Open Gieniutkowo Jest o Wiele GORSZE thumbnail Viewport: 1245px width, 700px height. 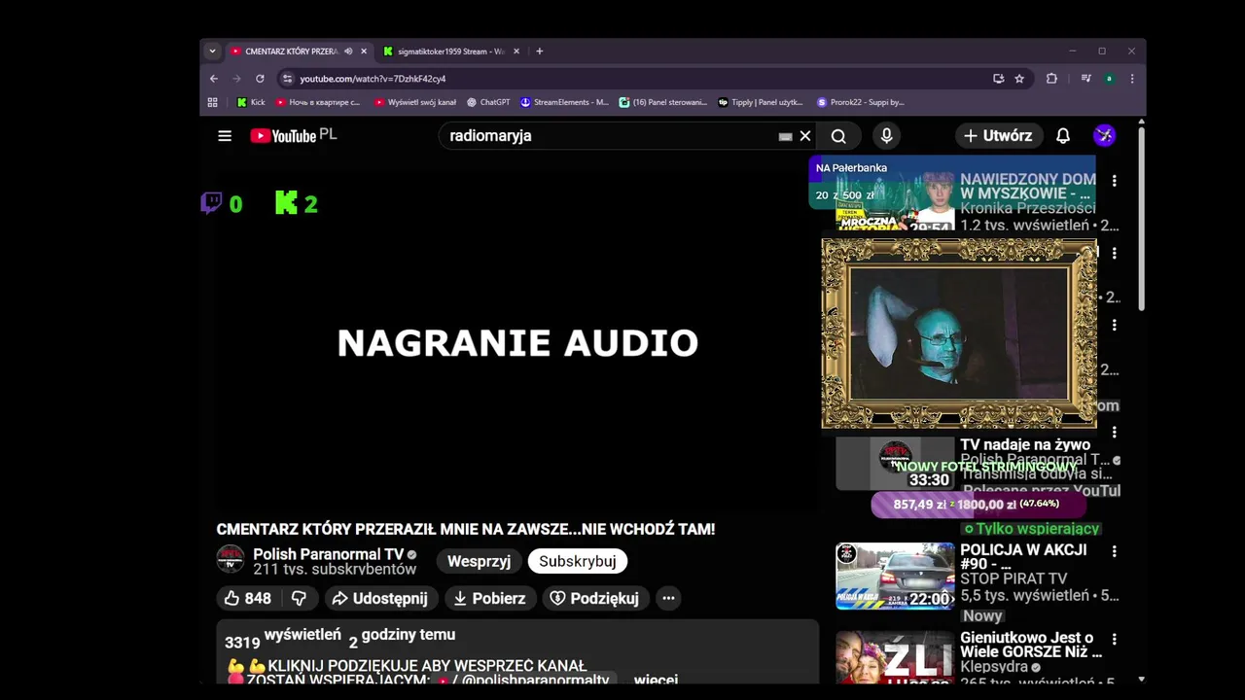[x=895, y=657]
